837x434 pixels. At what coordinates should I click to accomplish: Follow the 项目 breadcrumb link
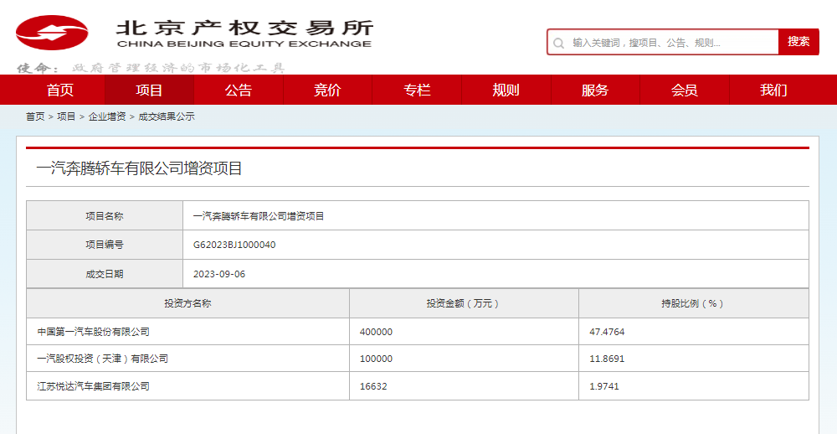66,116
